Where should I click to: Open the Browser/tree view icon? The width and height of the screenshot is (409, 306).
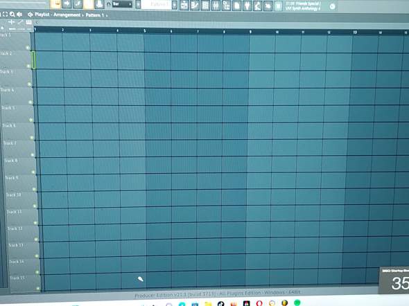click(226, 6)
